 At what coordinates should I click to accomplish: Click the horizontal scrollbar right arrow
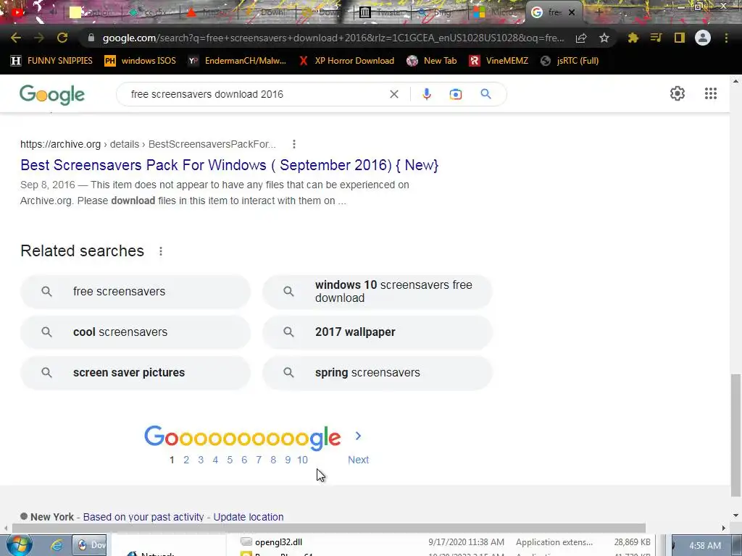click(724, 528)
